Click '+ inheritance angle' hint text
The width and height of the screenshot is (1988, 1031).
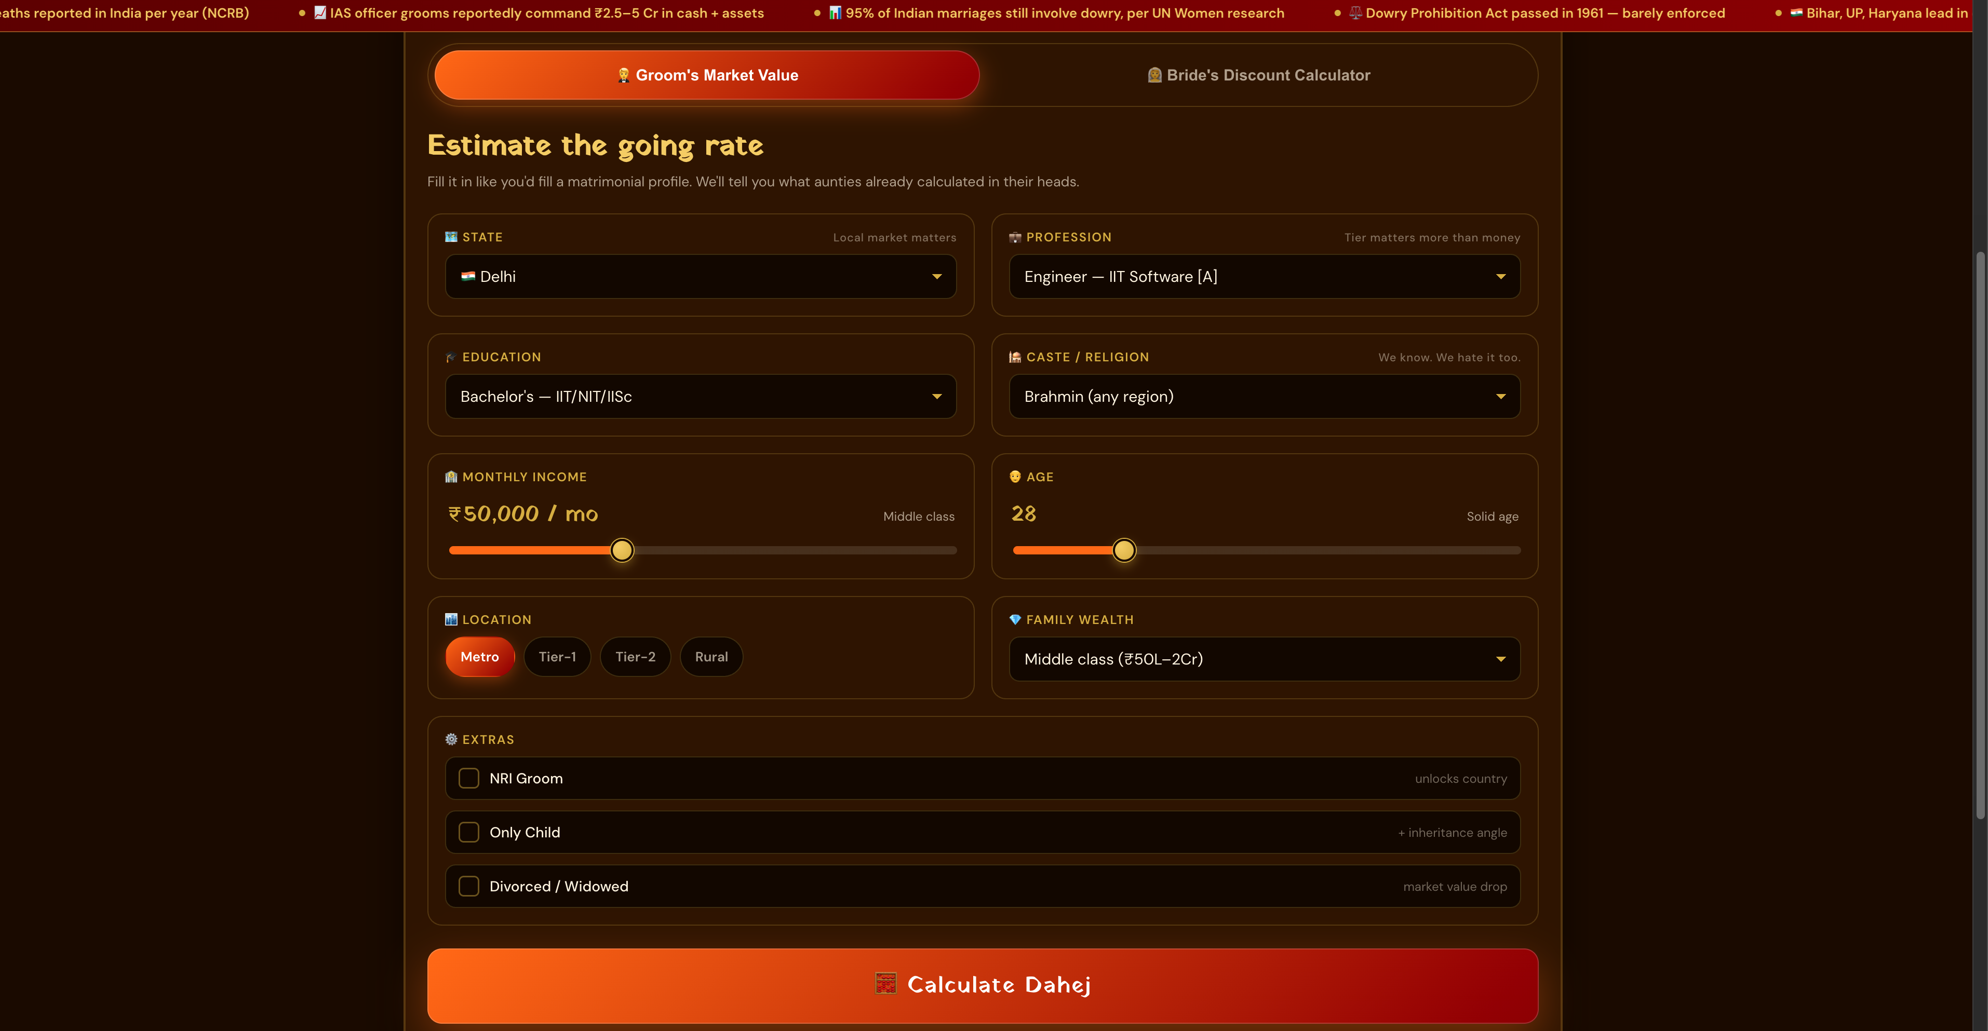coord(1452,833)
